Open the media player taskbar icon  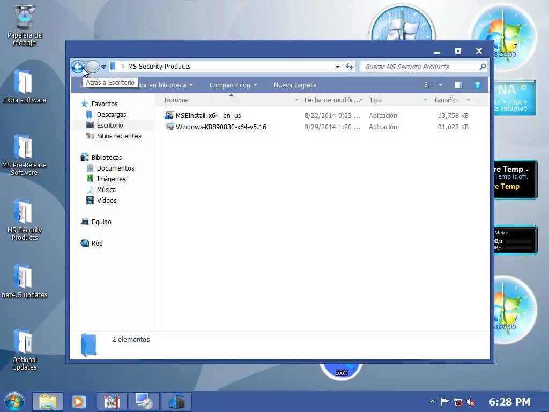click(x=79, y=401)
